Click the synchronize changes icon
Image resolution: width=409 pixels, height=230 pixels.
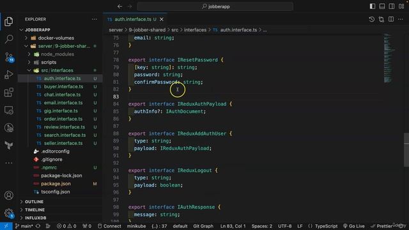tap(38, 226)
